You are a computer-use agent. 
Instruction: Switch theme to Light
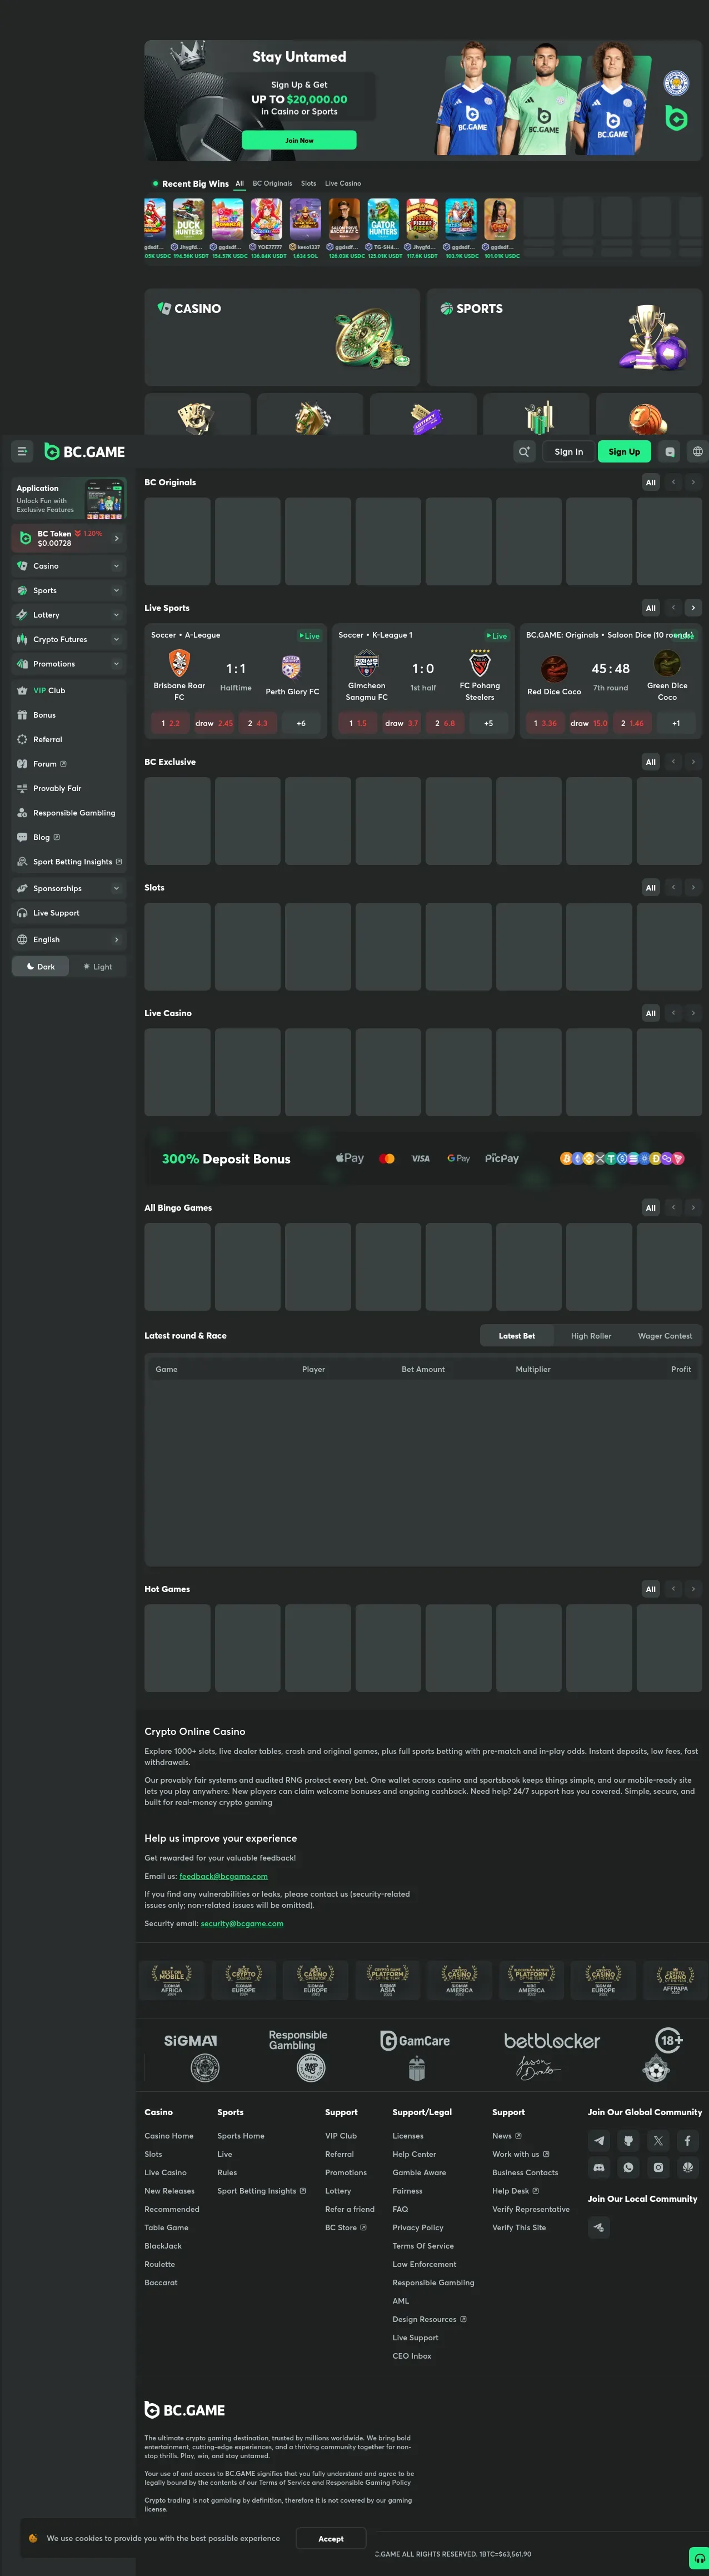(98, 967)
